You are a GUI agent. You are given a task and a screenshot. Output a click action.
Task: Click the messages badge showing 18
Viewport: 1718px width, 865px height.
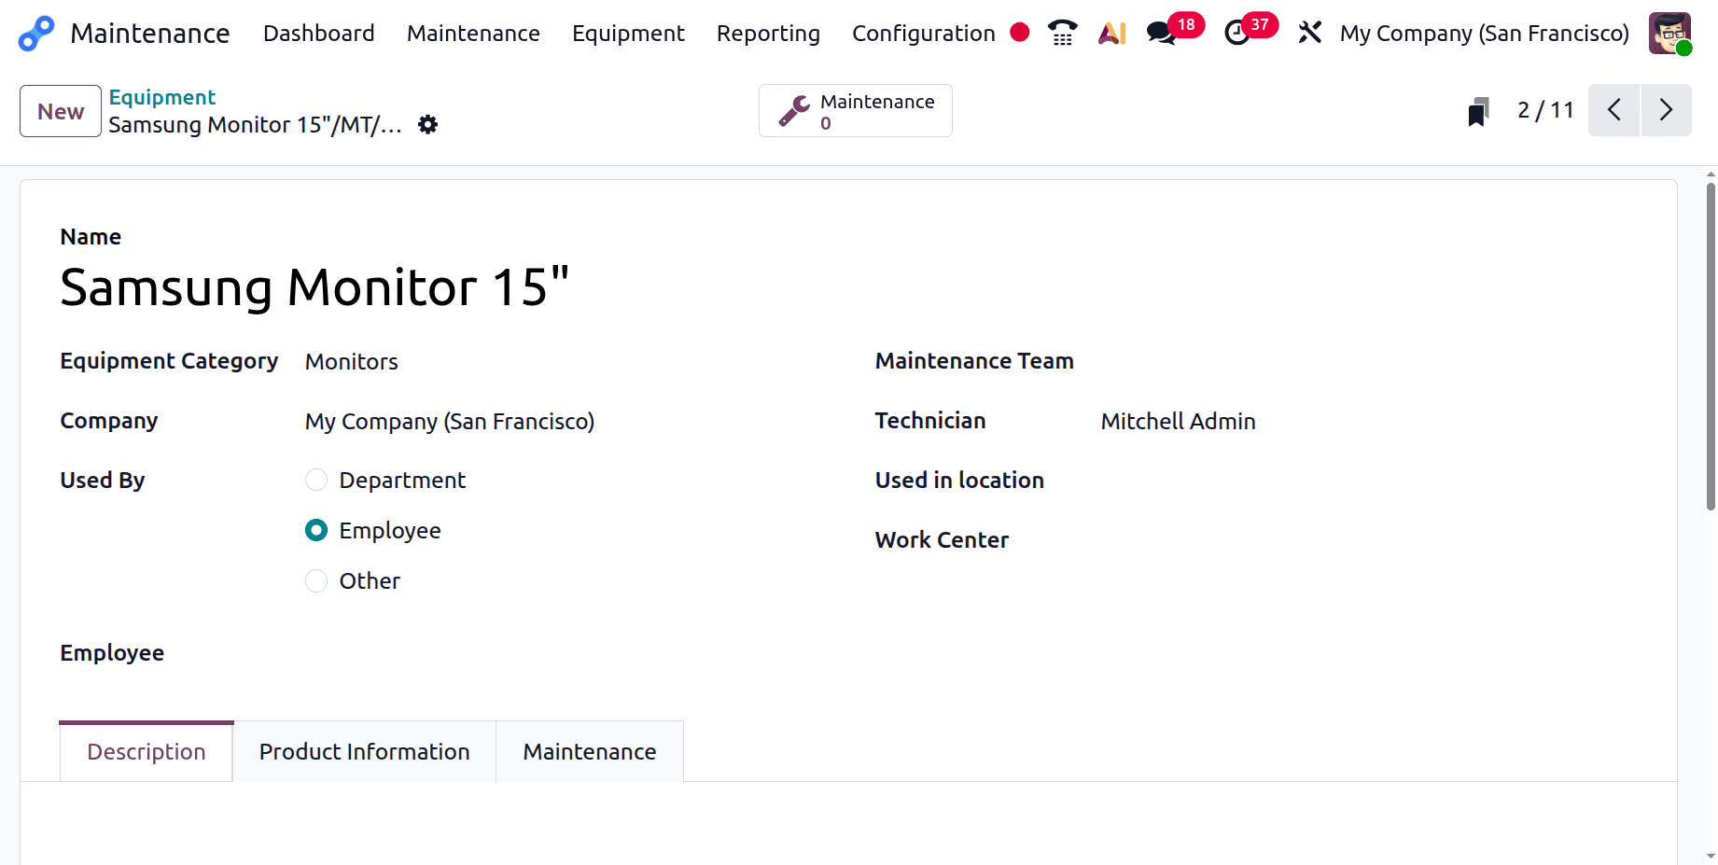pyautogui.click(x=1186, y=24)
